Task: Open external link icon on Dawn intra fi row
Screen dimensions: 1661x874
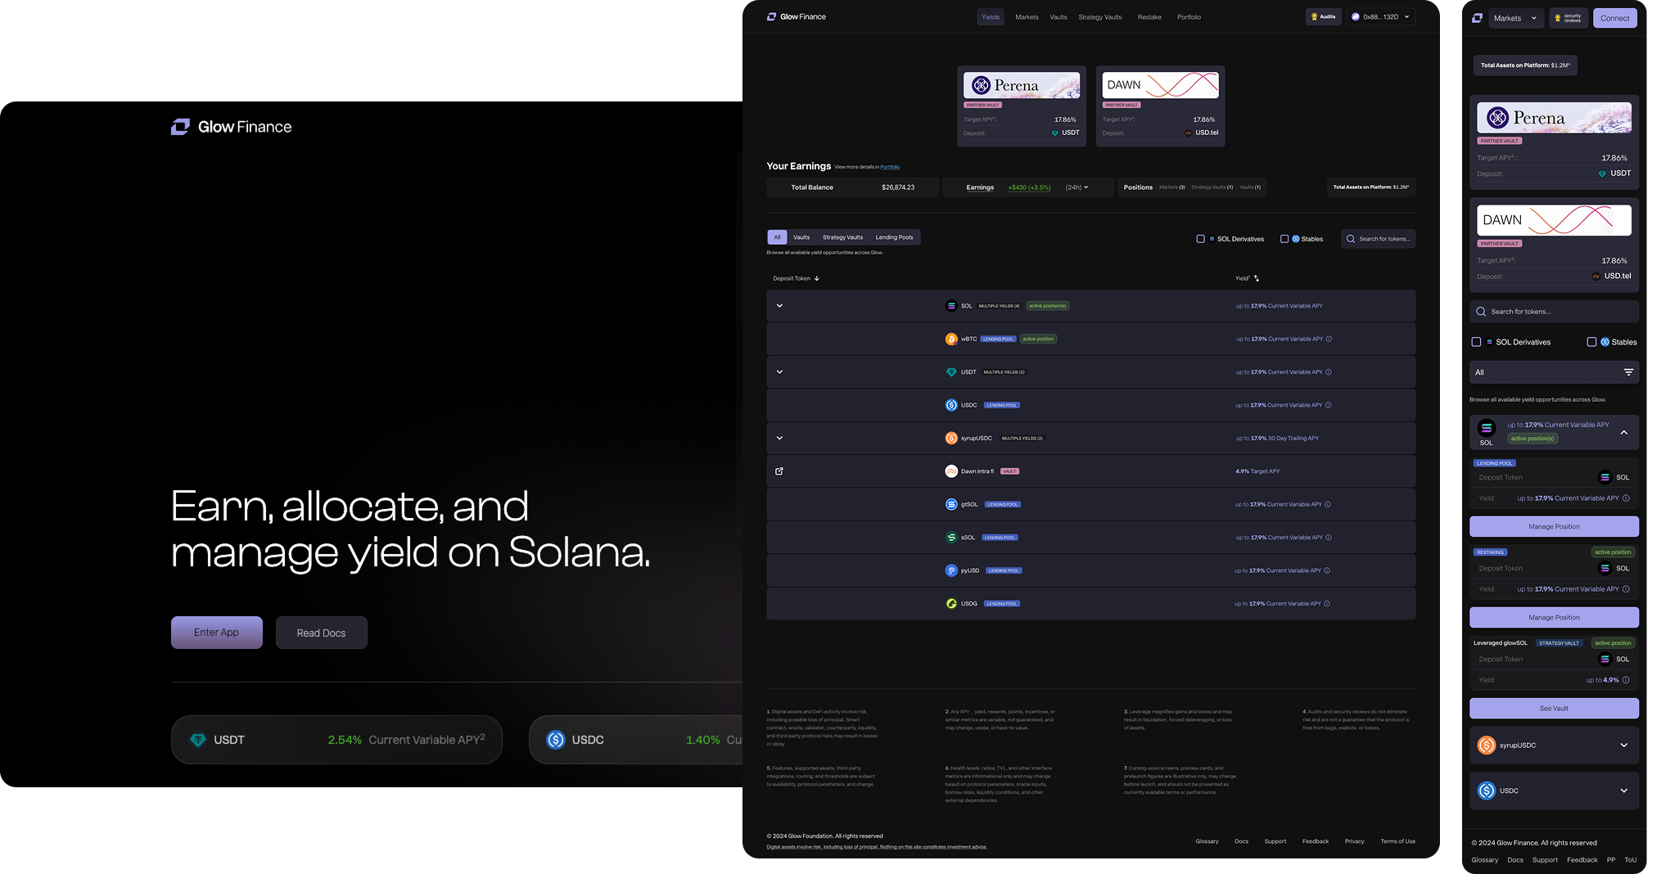Action: [779, 471]
